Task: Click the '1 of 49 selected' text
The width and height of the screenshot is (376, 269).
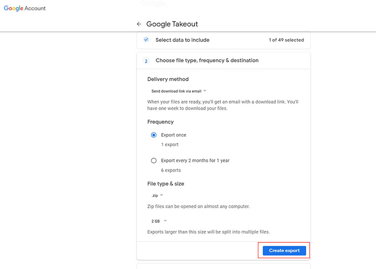Action: pos(286,40)
